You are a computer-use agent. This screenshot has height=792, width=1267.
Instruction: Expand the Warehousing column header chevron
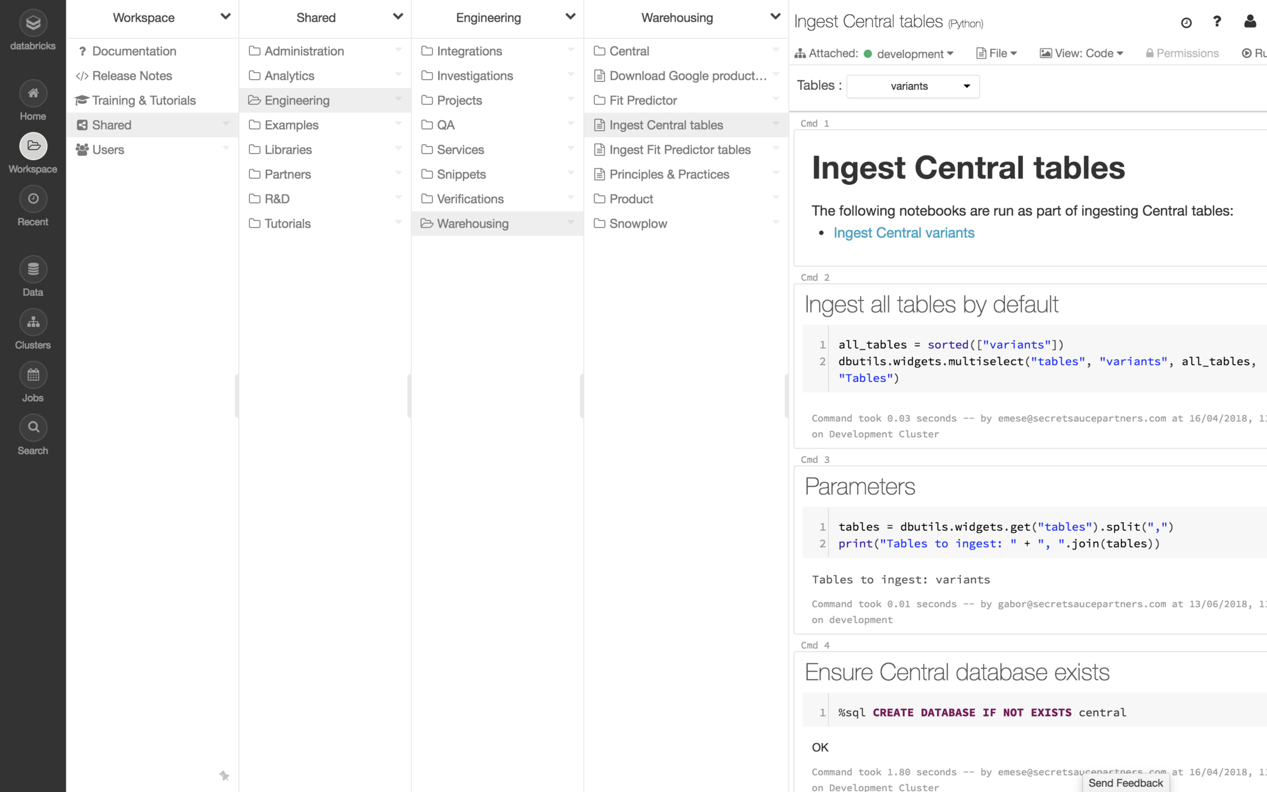(775, 17)
